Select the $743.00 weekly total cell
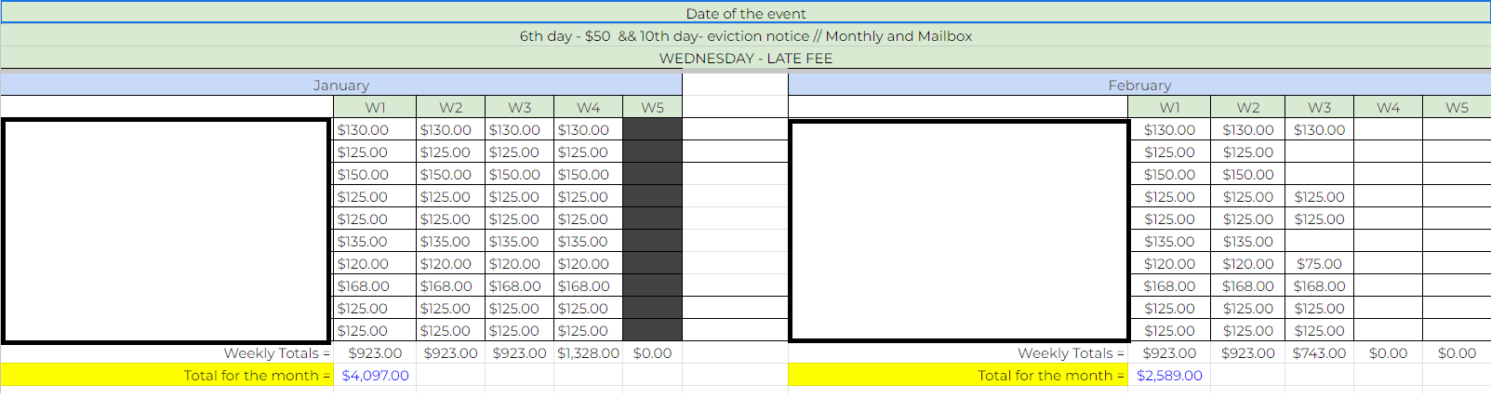Screen dimensions: 1491x398 pyautogui.click(x=1319, y=352)
